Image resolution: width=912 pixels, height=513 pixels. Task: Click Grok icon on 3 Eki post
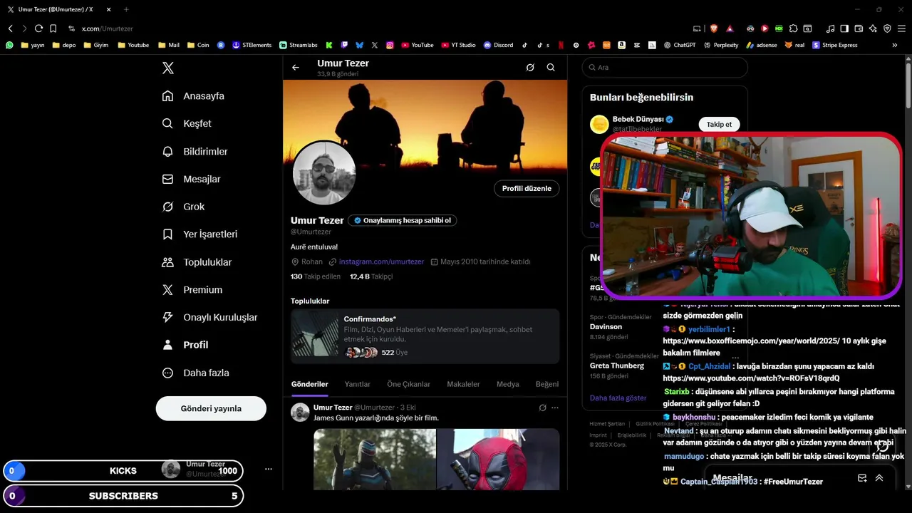click(542, 408)
